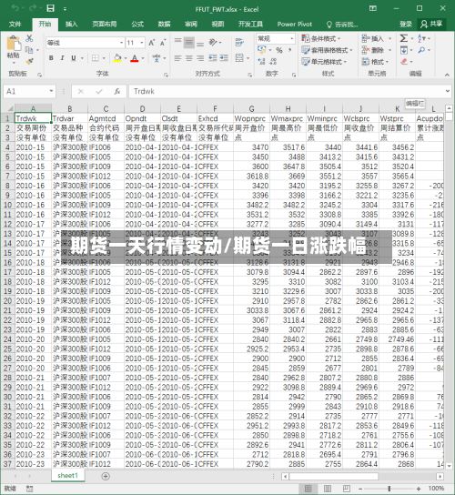Image resolution: width=455 pixels, height=495 pixels.
Task: Click the Decrease Decimal icon
Action: coord(273,61)
